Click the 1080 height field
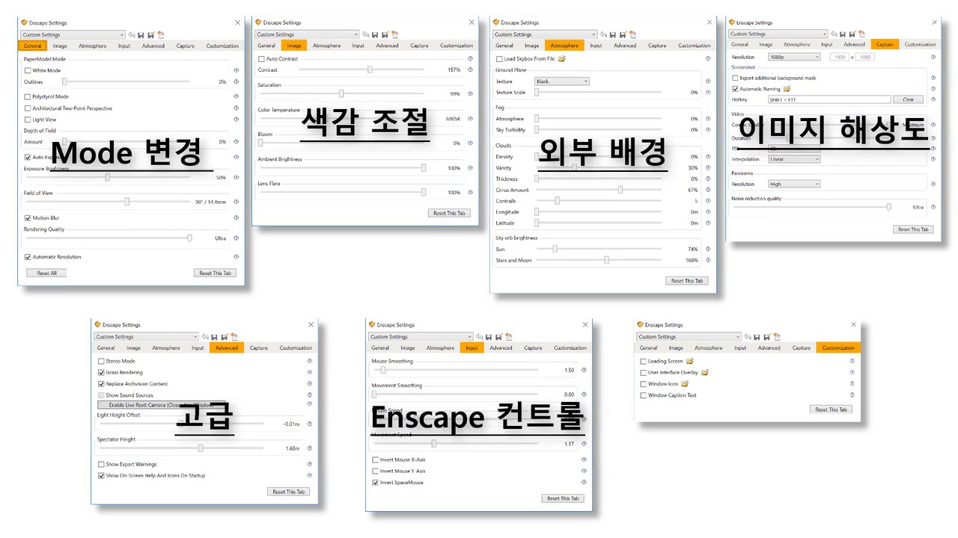This screenshot has width=958, height=538. (x=865, y=57)
